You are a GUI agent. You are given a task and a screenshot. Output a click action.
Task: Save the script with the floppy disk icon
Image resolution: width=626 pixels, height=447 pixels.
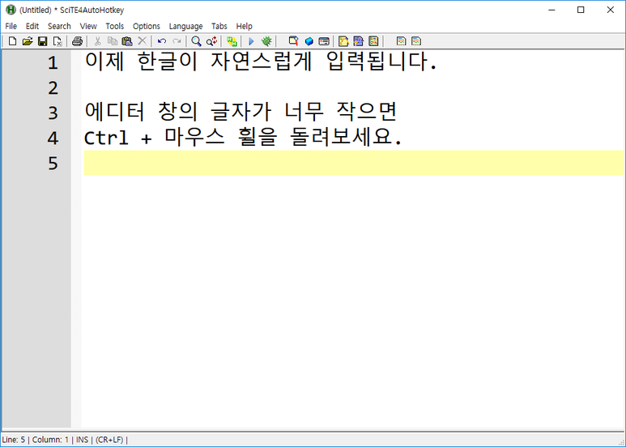[42, 41]
